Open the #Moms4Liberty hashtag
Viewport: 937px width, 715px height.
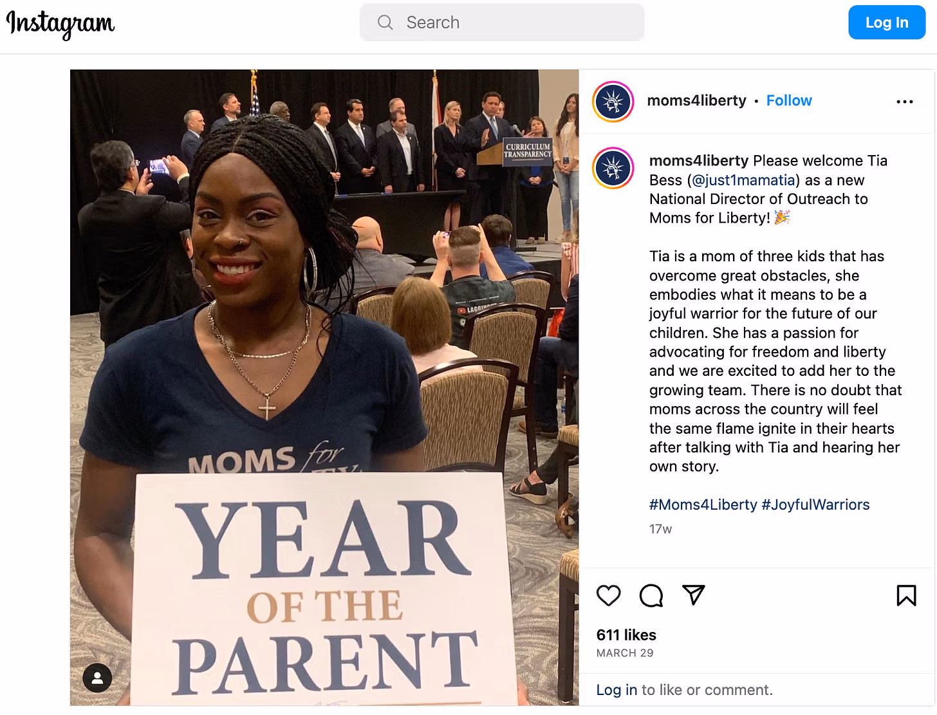[703, 505]
